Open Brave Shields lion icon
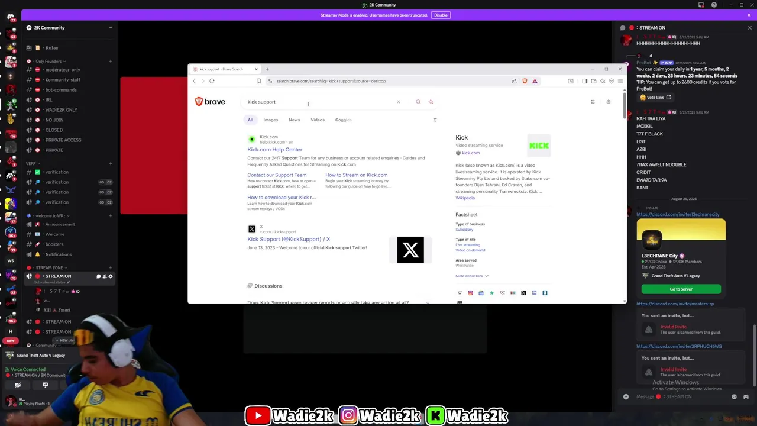757x426 pixels. tap(525, 81)
